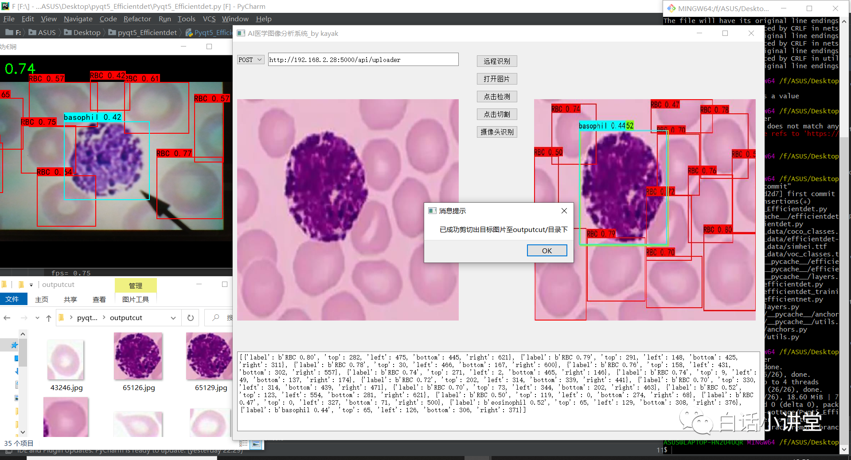This screenshot has height=460, width=851.
Task: Click Explorer search magnifier icon
Action: pyautogui.click(x=216, y=318)
